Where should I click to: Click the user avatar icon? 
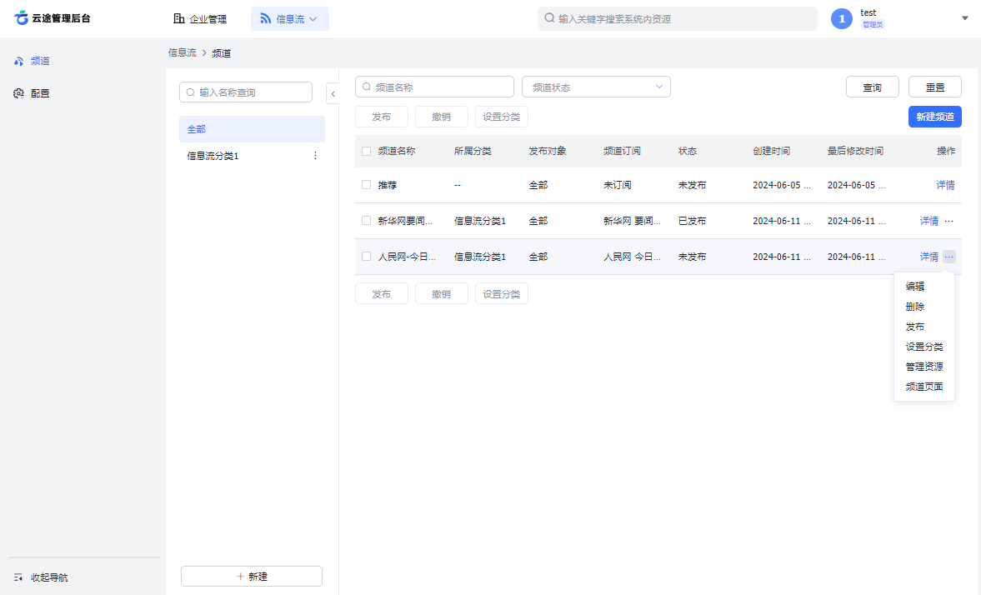[842, 19]
